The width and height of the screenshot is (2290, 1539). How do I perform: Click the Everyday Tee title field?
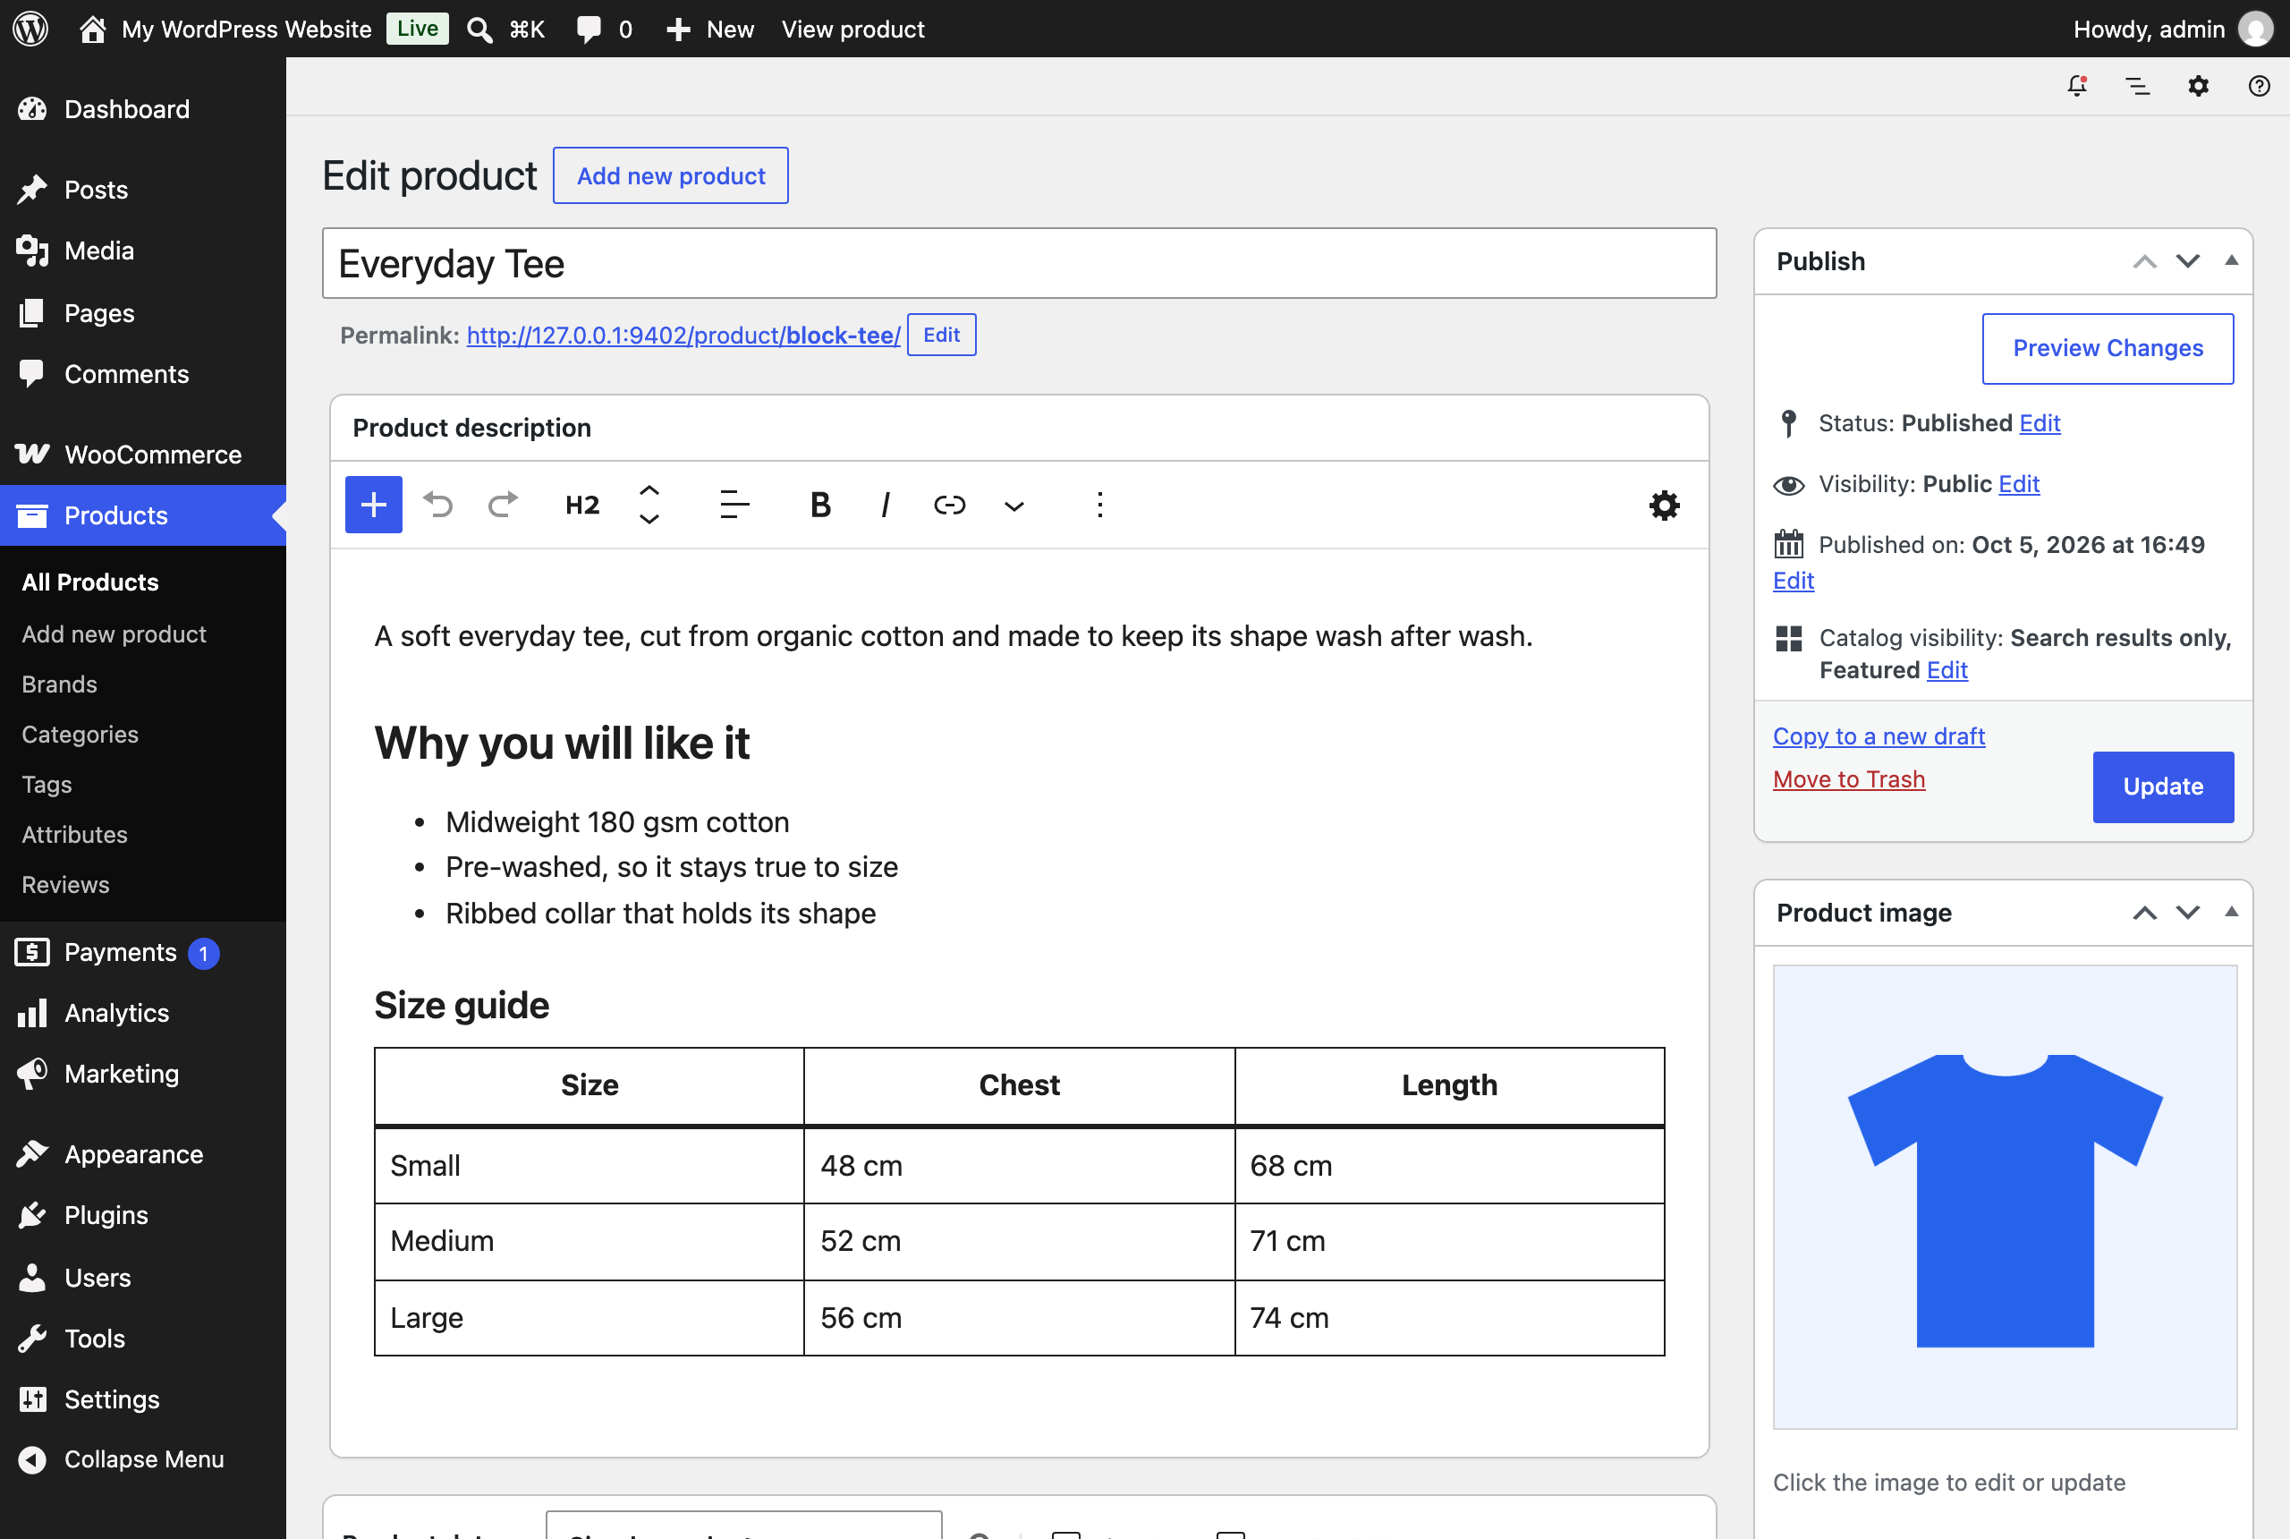coord(1019,263)
